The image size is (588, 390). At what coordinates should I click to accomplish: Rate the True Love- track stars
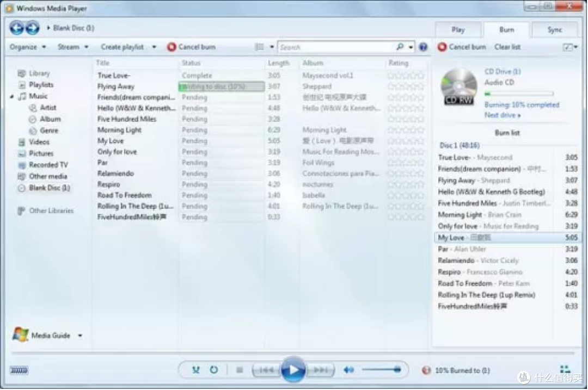pyautogui.click(x=406, y=76)
